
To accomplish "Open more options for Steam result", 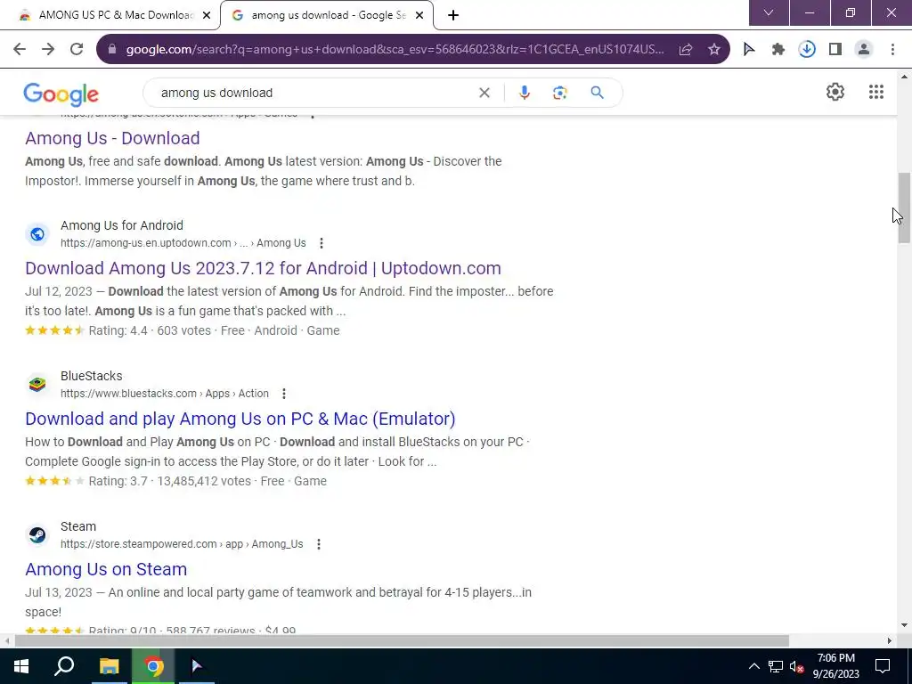I will tap(318, 544).
